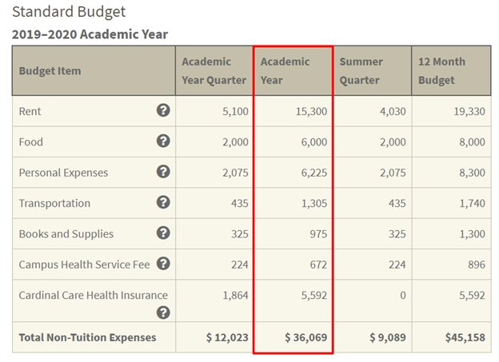499x362 pixels.
Task: Click the Transportation question mark icon
Action: (163, 203)
